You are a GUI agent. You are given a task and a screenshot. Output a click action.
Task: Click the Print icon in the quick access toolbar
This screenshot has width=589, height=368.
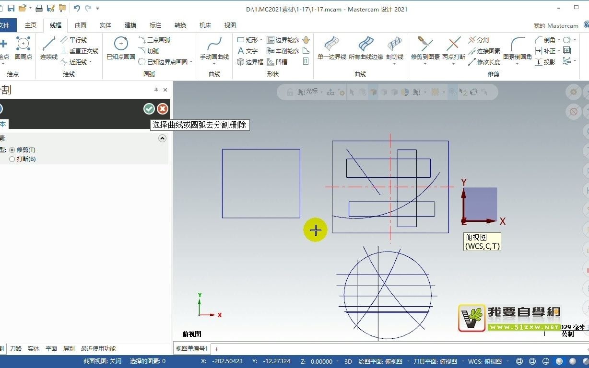click(x=39, y=8)
